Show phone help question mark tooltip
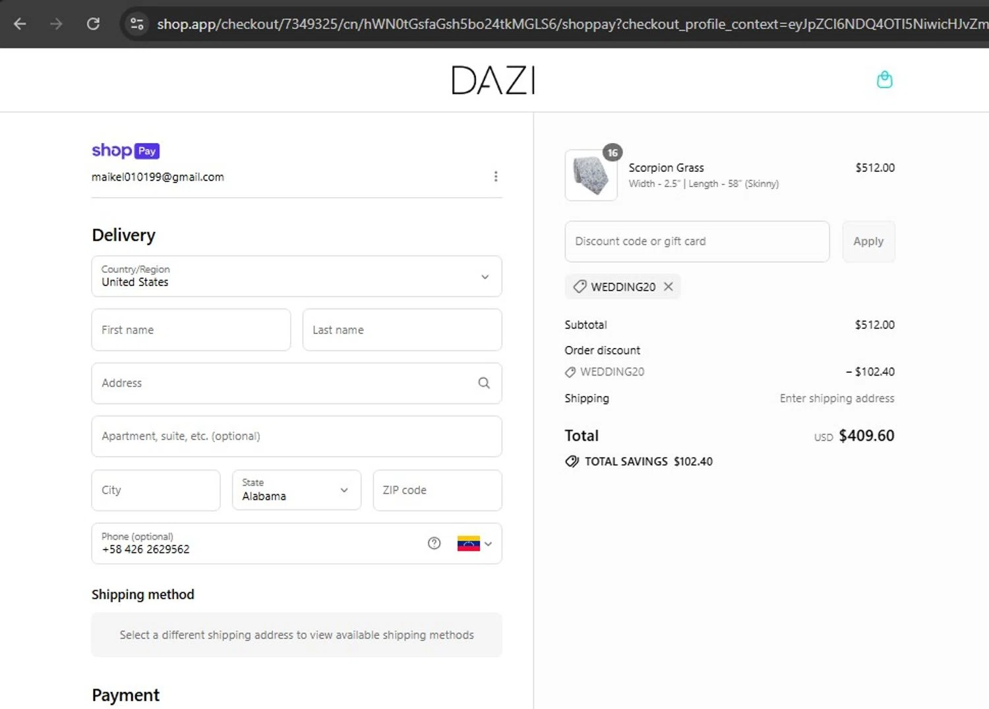 (x=434, y=543)
